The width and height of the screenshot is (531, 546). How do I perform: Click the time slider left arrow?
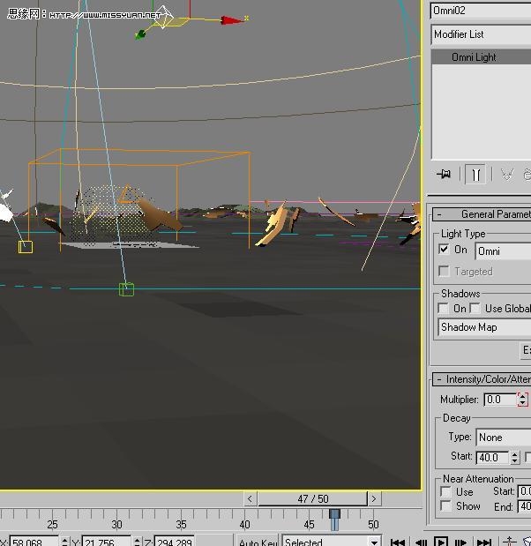pyautogui.click(x=250, y=499)
